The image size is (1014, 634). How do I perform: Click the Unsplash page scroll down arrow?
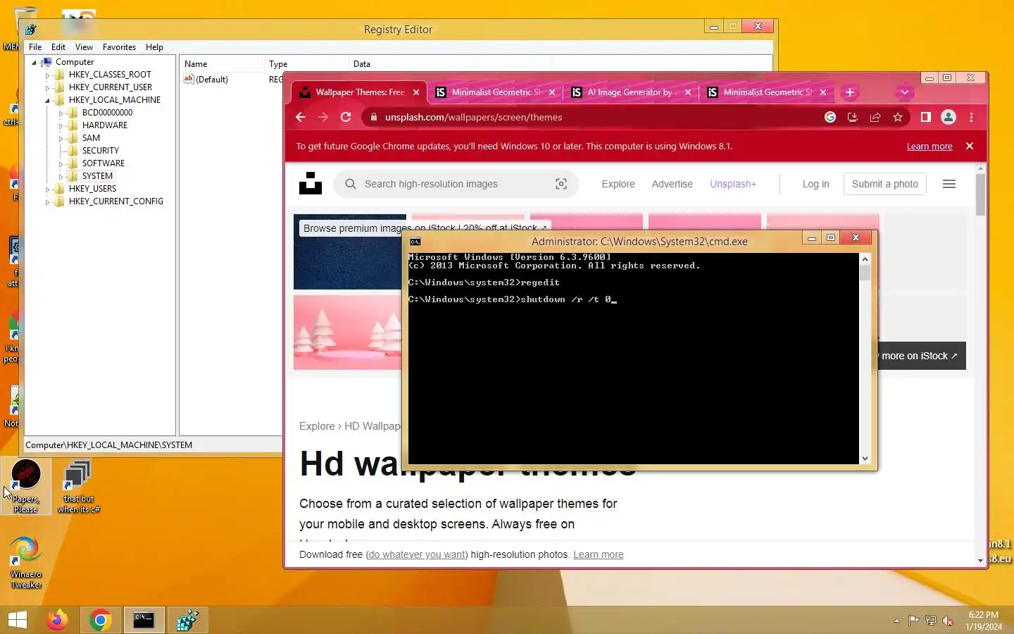pos(980,561)
